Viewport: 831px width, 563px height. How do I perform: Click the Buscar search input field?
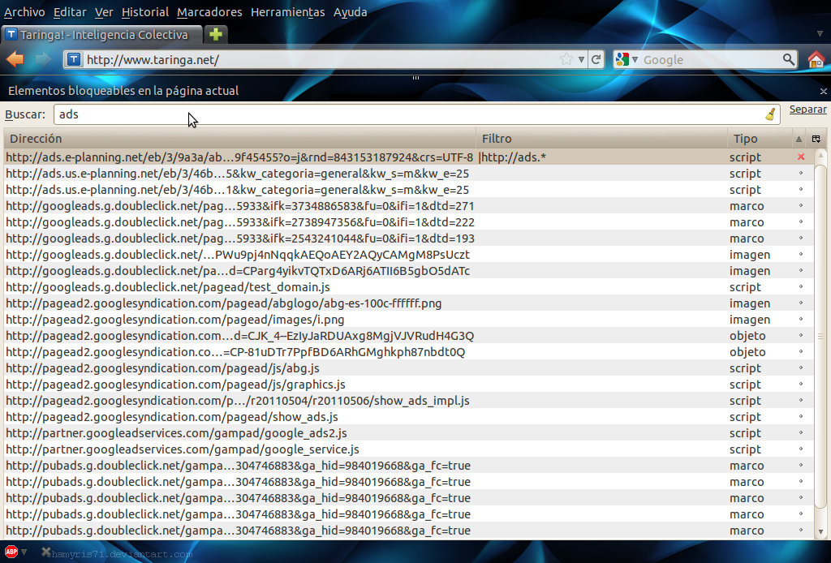pyautogui.click(x=416, y=114)
